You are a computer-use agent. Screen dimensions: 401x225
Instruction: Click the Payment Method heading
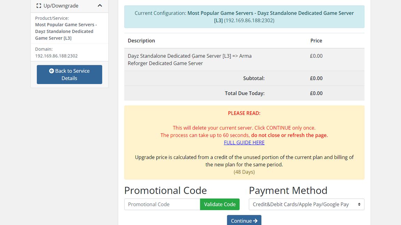(x=288, y=190)
